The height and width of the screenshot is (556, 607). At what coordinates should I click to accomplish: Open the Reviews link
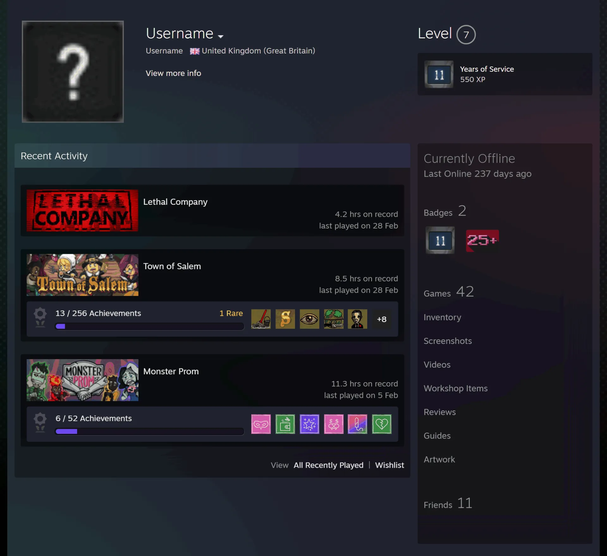pyautogui.click(x=439, y=412)
